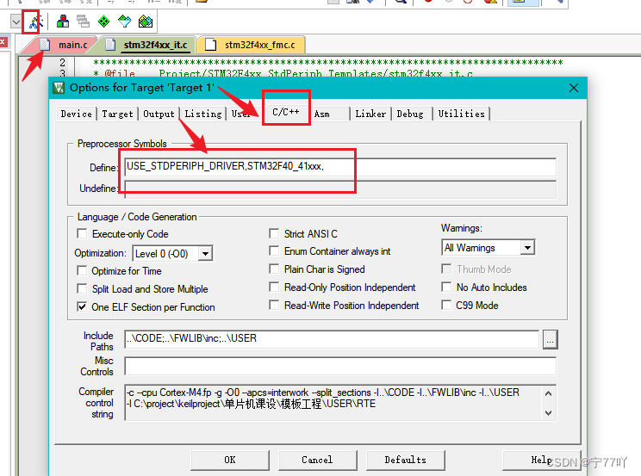Click the Manage Project Items icon
This screenshot has width=641, height=476.
(63, 22)
